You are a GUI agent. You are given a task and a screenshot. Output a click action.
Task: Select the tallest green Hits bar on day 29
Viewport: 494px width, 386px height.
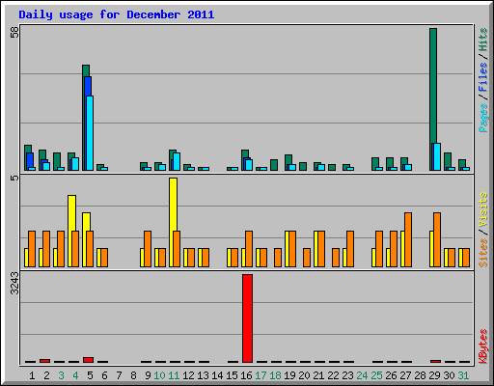pos(433,99)
